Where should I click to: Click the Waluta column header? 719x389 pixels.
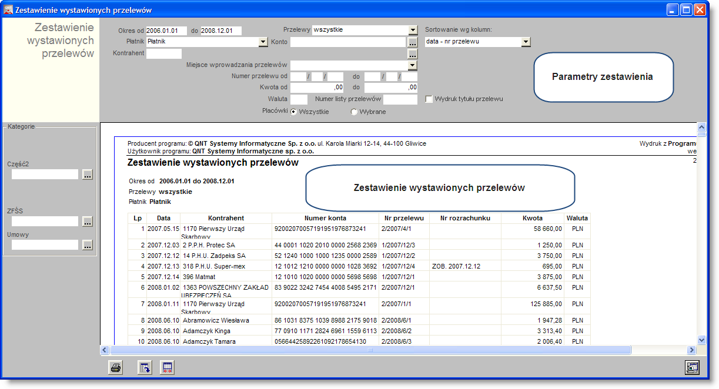pos(577,218)
